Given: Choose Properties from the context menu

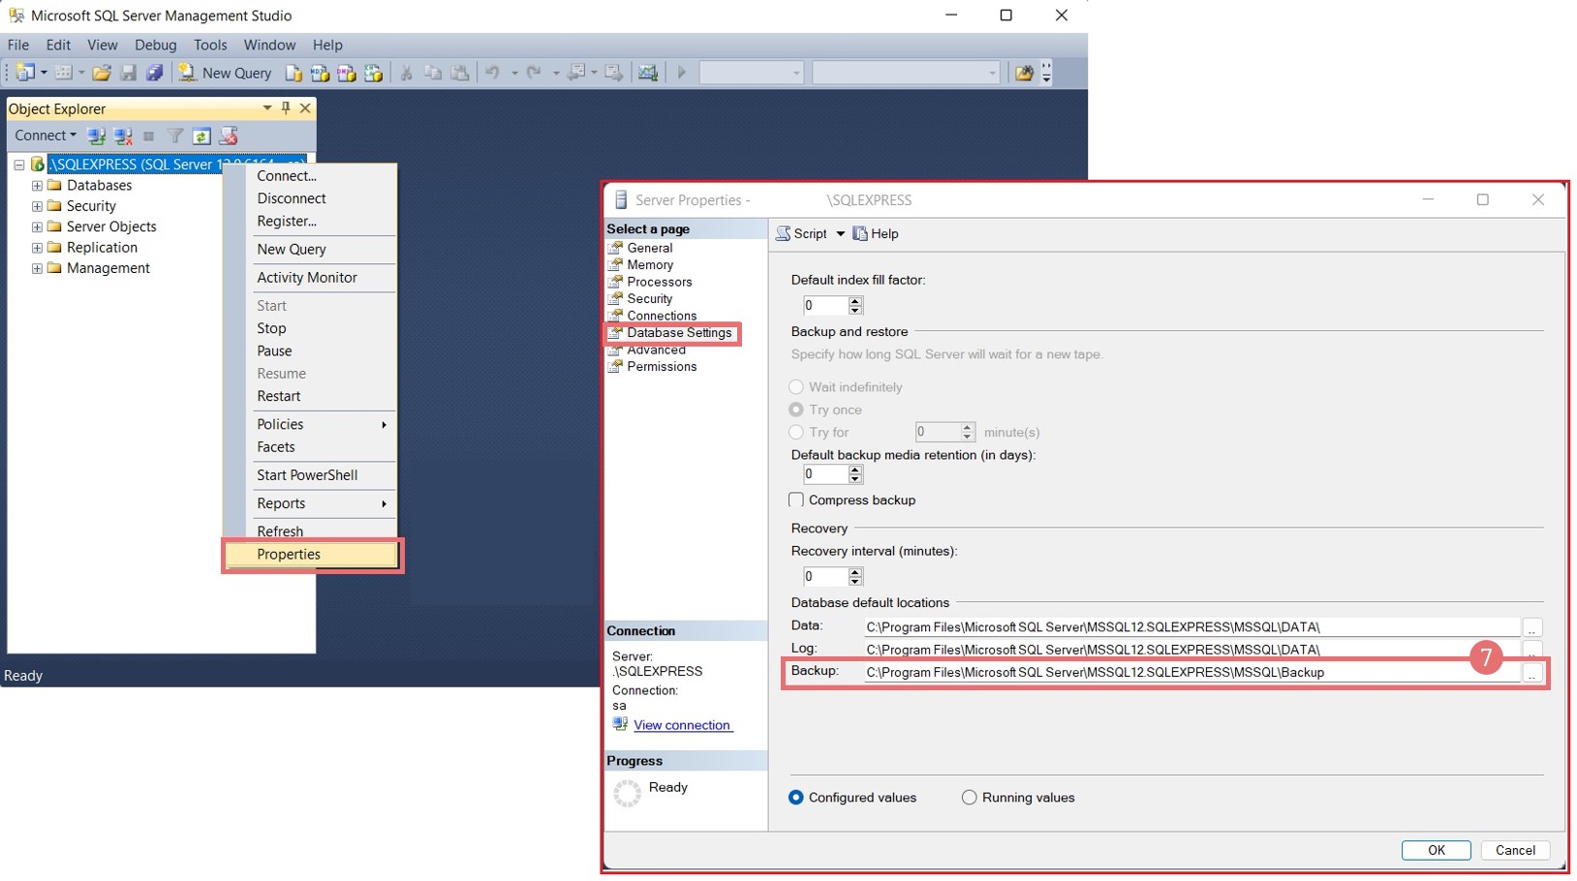Looking at the screenshot, I should [x=289, y=555].
